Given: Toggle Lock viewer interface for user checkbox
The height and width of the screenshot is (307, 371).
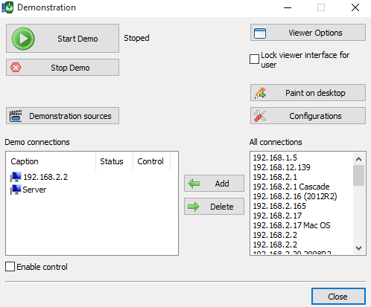Looking at the screenshot, I should 254,59.
